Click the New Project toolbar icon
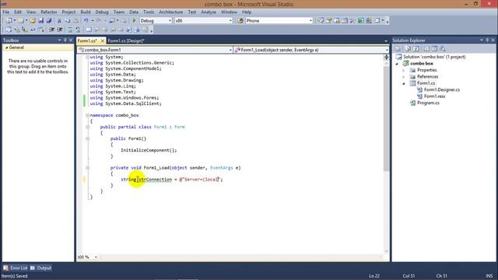 pyautogui.click(x=9, y=21)
